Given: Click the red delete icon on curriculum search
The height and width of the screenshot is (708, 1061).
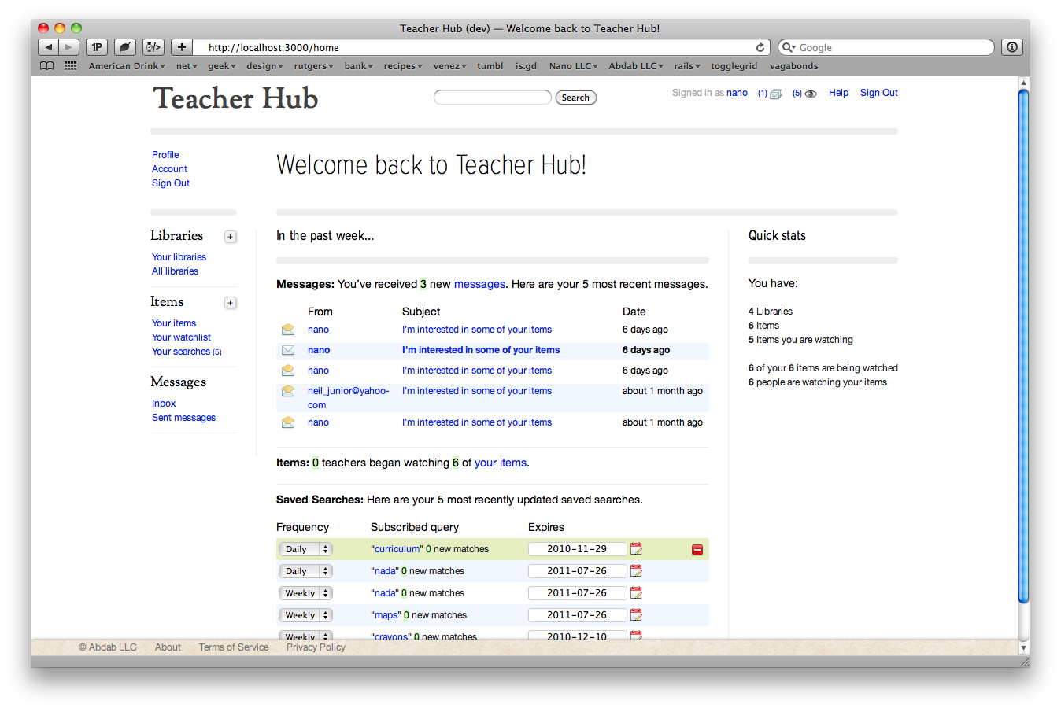Looking at the screenshot, I should coord(697,550).
